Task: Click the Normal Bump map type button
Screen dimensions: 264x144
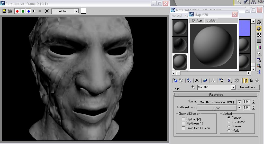Action: click(x=248, y=87)
